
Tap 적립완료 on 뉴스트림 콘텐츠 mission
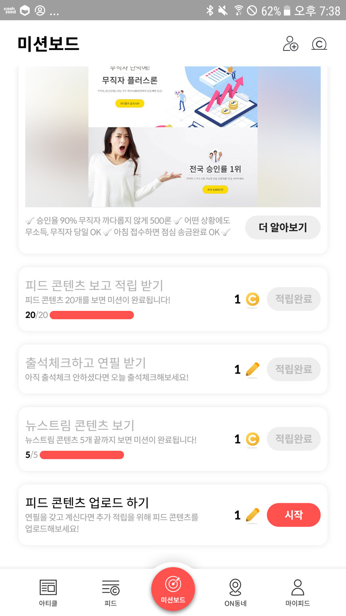click(x=293, y=439)
